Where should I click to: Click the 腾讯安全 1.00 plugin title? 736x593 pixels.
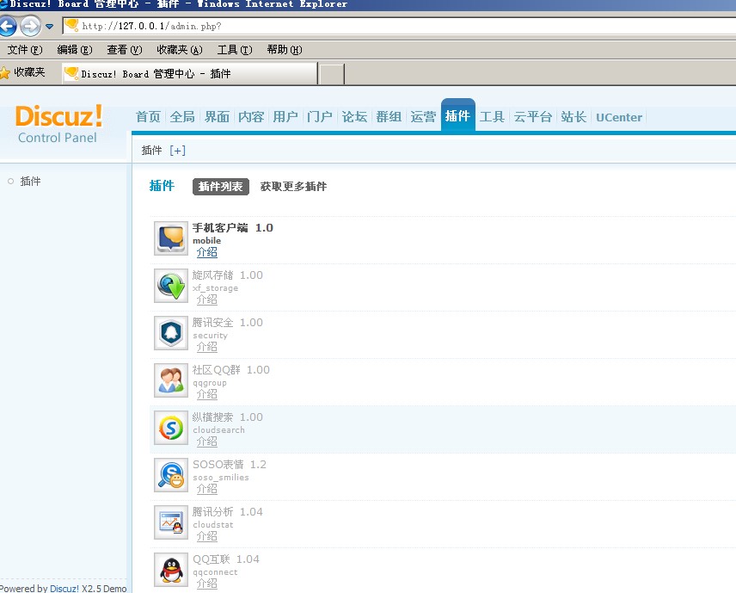tap(228, 323)
